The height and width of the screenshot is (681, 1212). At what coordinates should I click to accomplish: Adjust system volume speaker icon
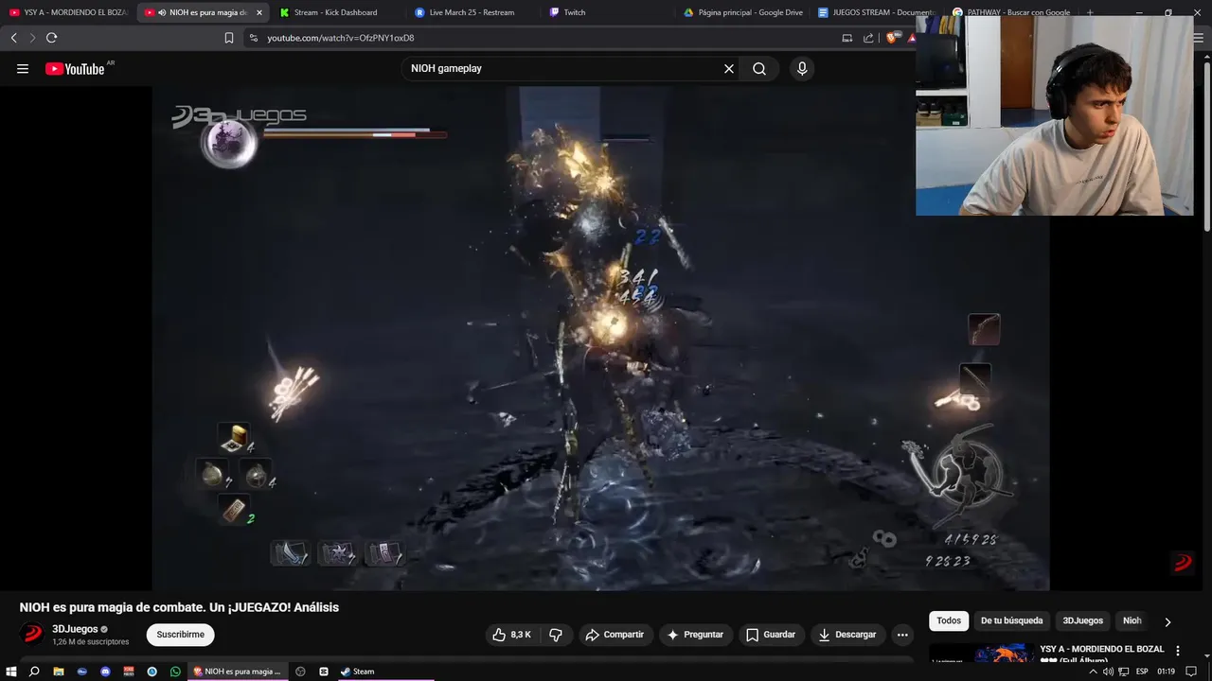click(x=1108, y=672)
